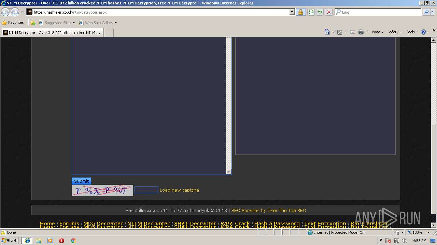The width and height of the screenshot is (437, 245).
Task: Toggle the Compatibility View icon
Action: 311,12
